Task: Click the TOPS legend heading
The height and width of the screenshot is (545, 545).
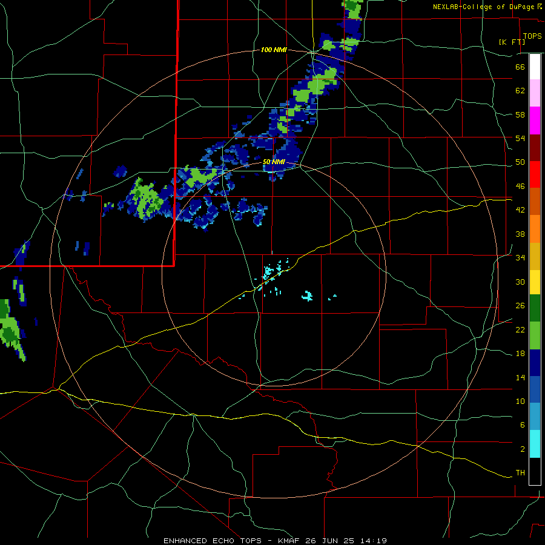Action: point(532,36)
